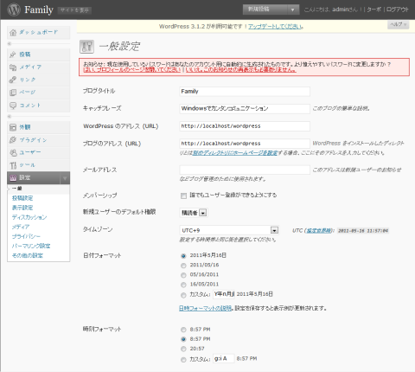
Task: Click the WordPress logo icon
Action: pos(14,10)
